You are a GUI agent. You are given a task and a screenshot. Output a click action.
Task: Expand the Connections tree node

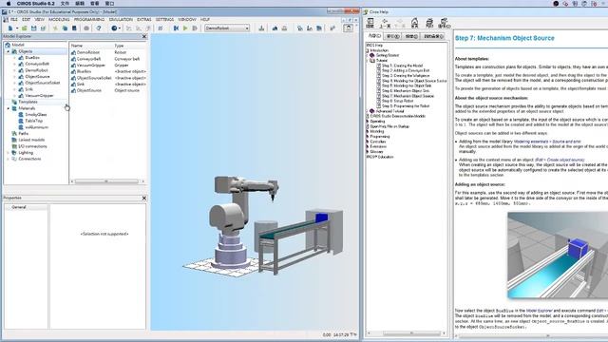tap(9, 159)
